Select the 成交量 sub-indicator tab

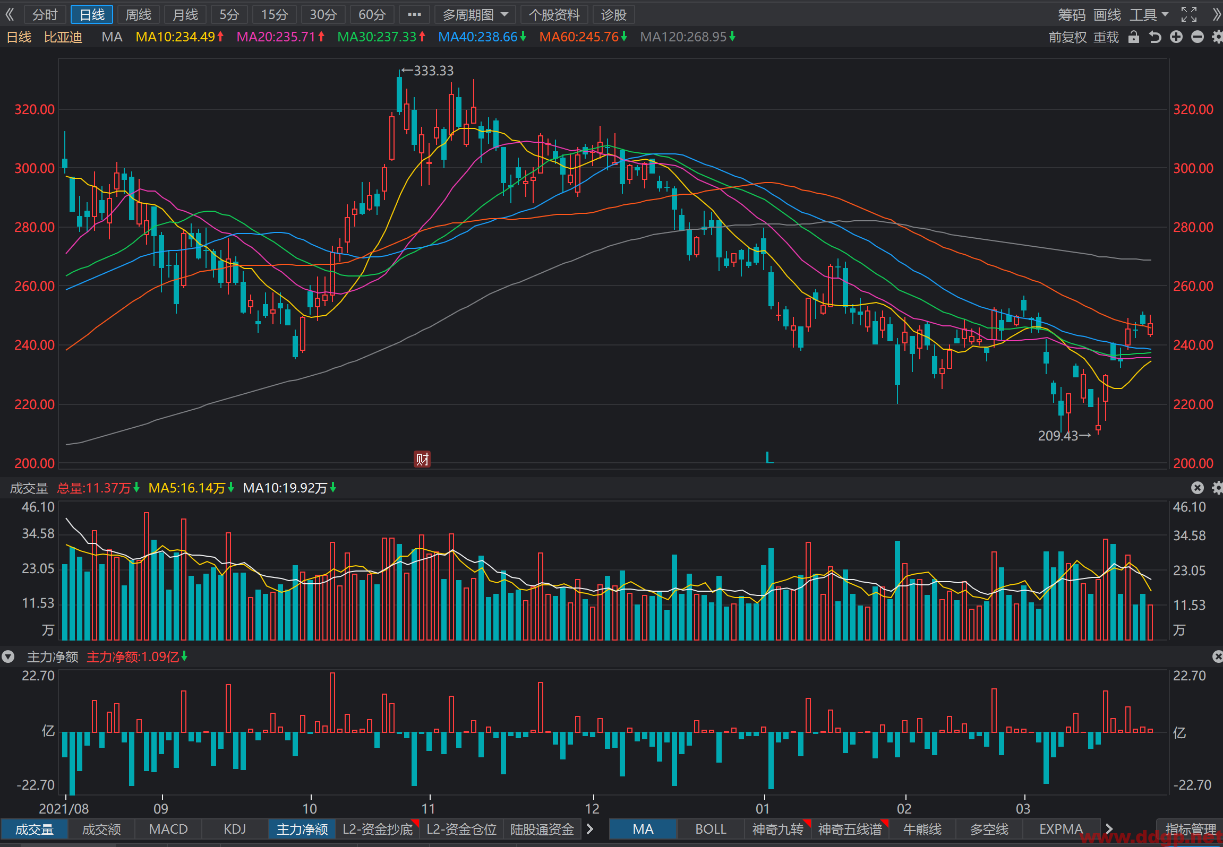(x=35, y=829)
